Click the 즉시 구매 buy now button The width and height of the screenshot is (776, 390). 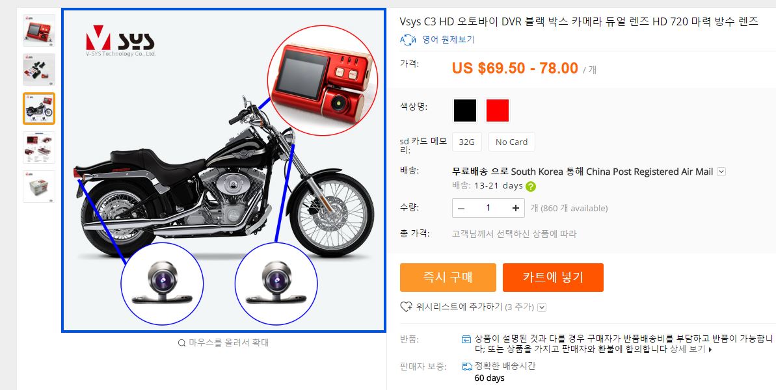[448, 278]
